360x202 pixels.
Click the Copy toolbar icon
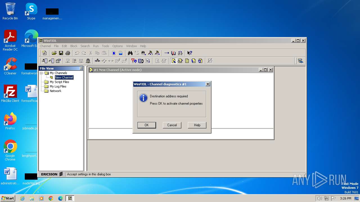[97, 53]
